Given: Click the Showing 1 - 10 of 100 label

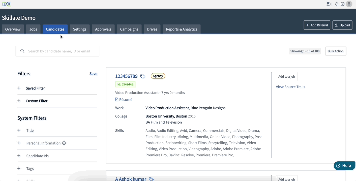Looking at the screenshot, I should tap(305, 51).
